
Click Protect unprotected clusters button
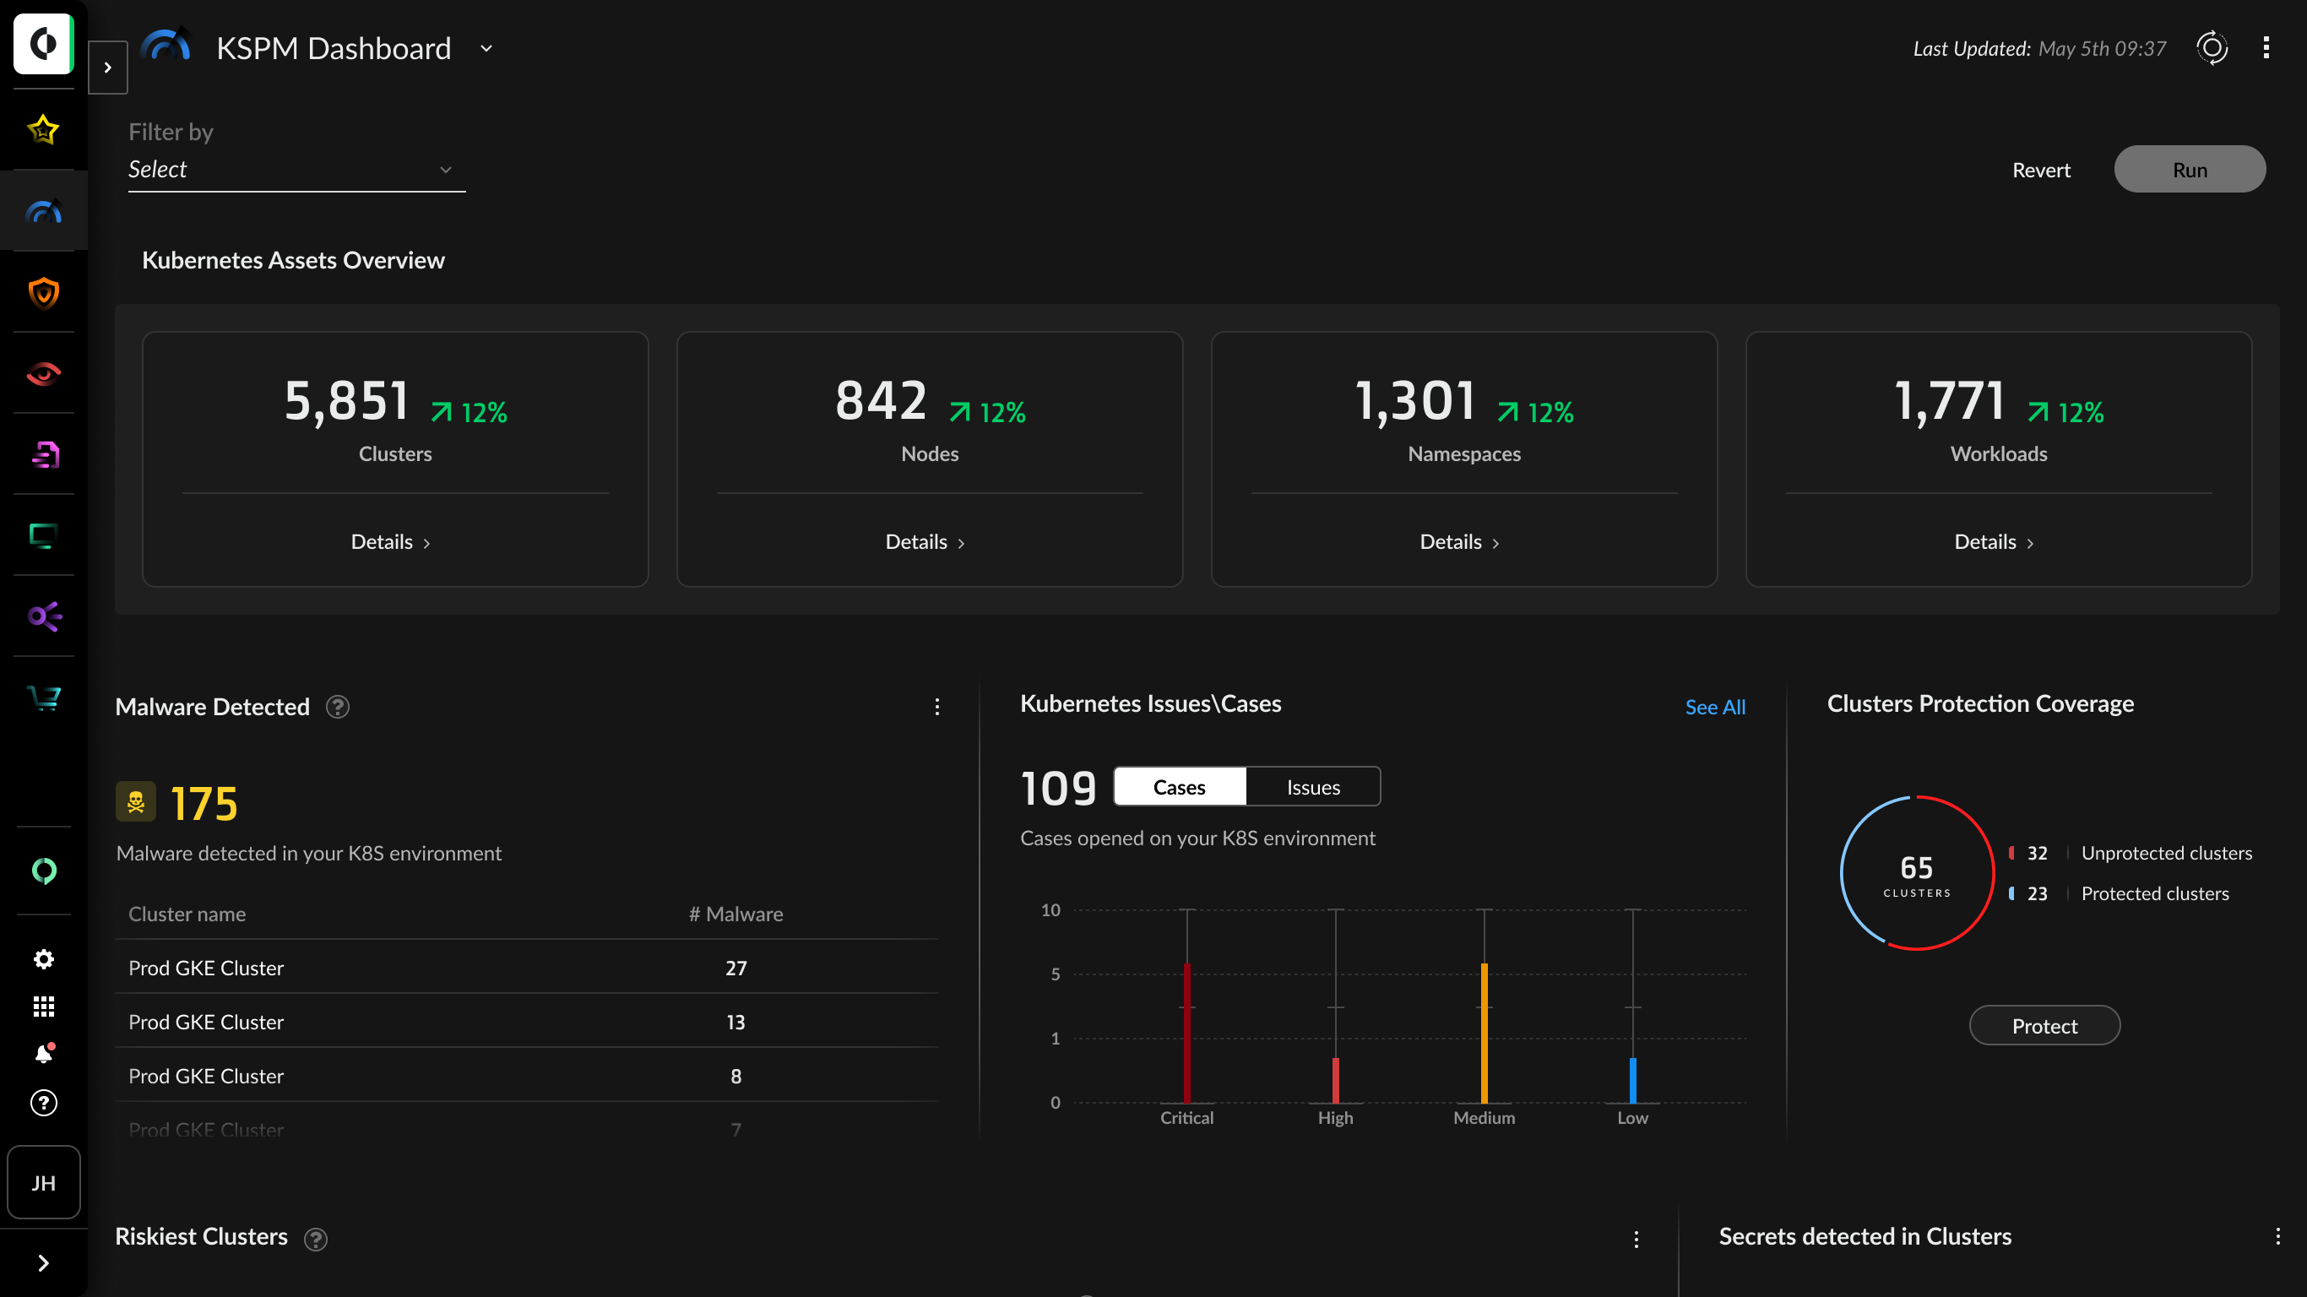[x=2044, y=1024]
